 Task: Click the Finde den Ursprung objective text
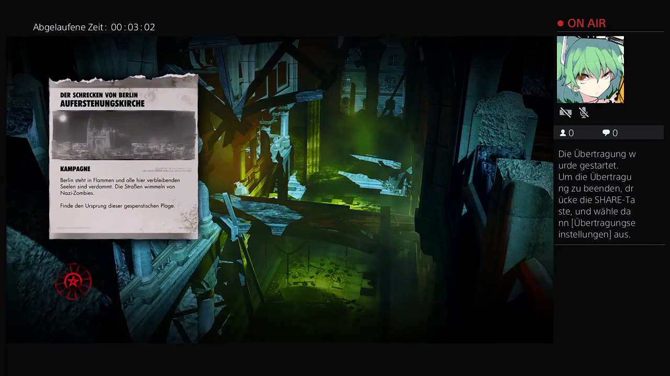click(117, 206)
